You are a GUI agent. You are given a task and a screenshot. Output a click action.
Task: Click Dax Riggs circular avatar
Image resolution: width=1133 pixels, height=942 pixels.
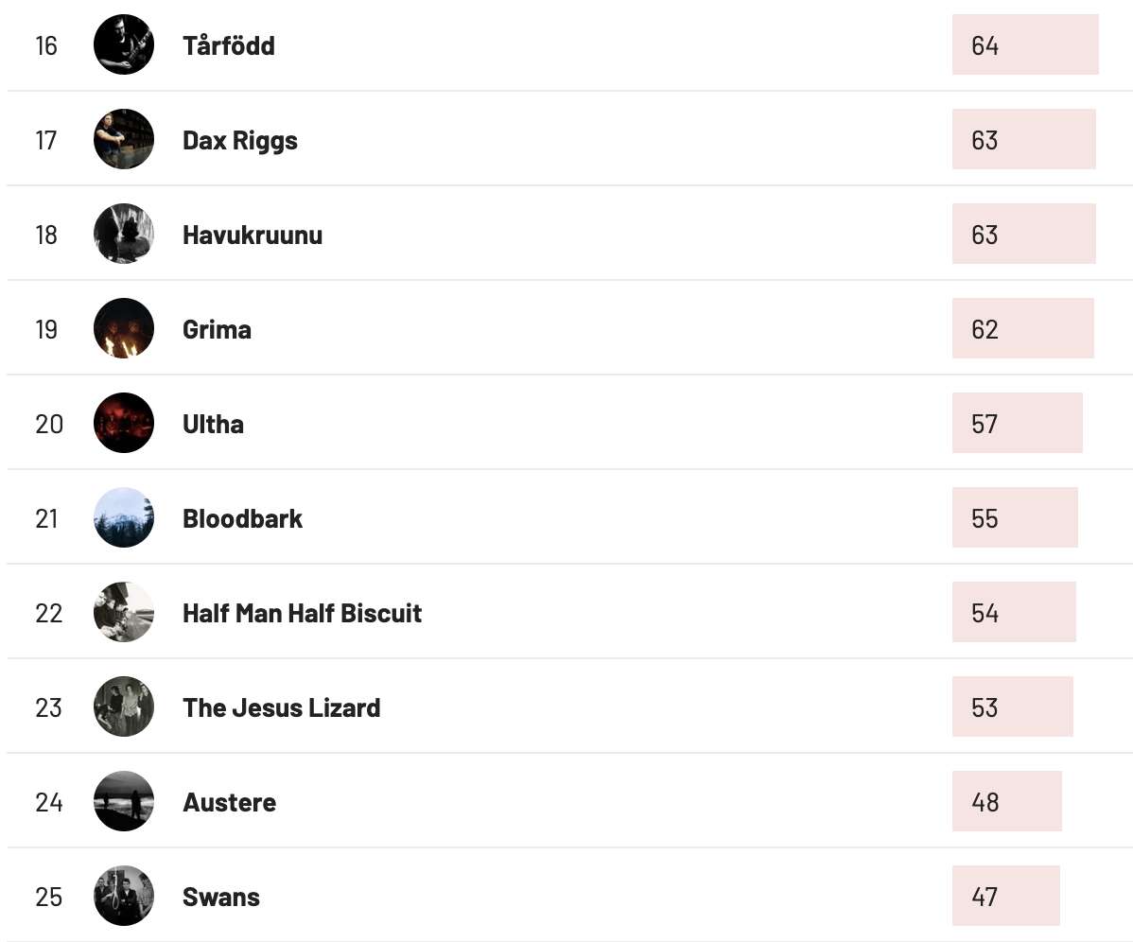124,139
